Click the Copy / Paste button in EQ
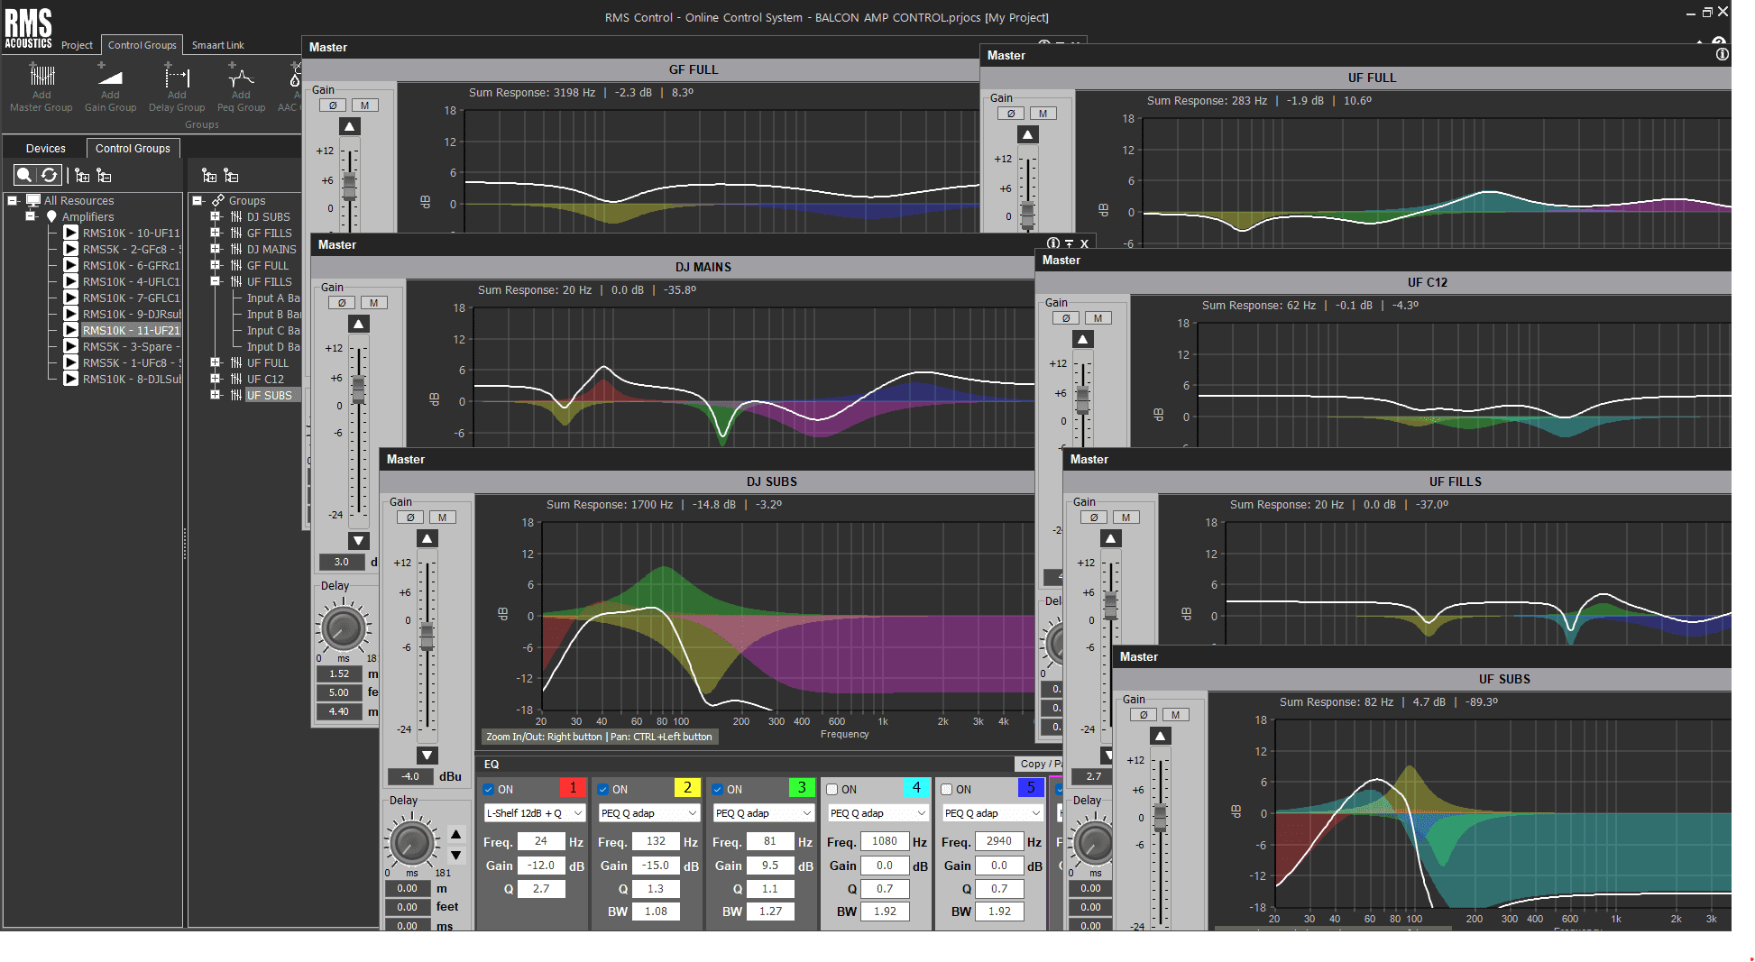Screen dimensions: 1755x962 [1039, 764]
